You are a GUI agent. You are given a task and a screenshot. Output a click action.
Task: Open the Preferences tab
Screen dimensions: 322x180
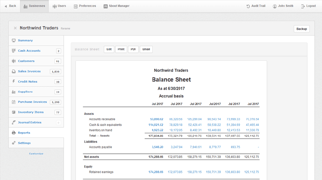85,6
